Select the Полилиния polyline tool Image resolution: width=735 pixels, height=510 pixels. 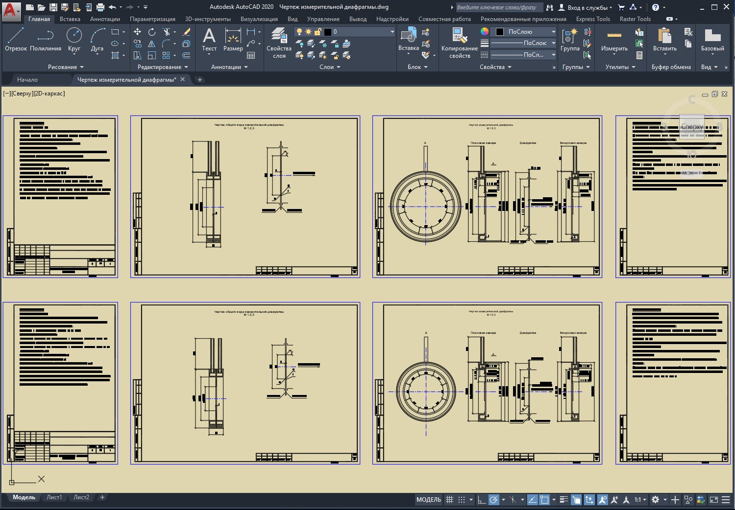(x=46, y=39)
